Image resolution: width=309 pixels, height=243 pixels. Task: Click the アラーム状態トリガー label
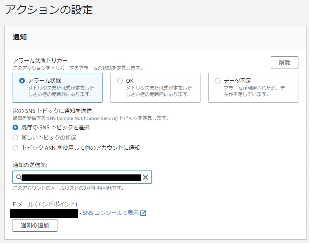40,60
